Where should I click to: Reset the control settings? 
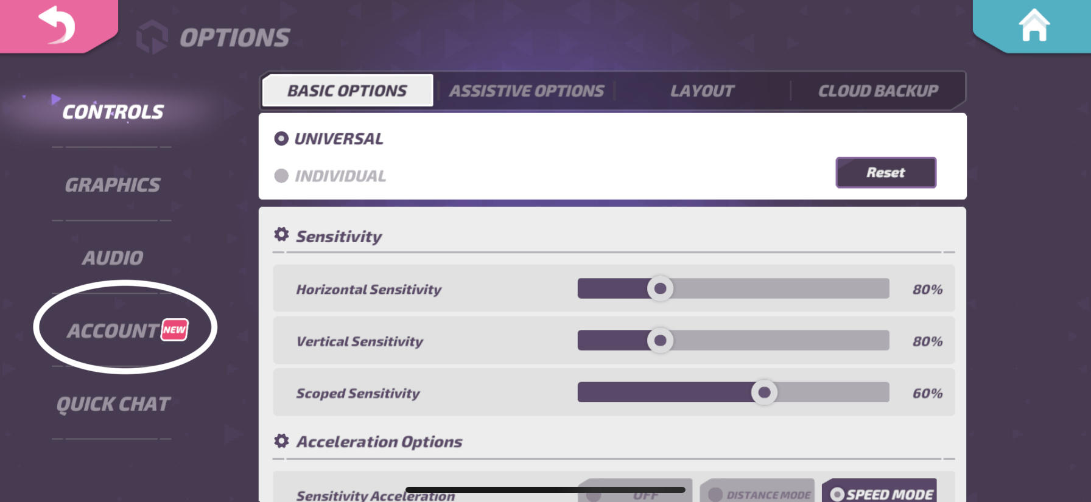point(886,173)
